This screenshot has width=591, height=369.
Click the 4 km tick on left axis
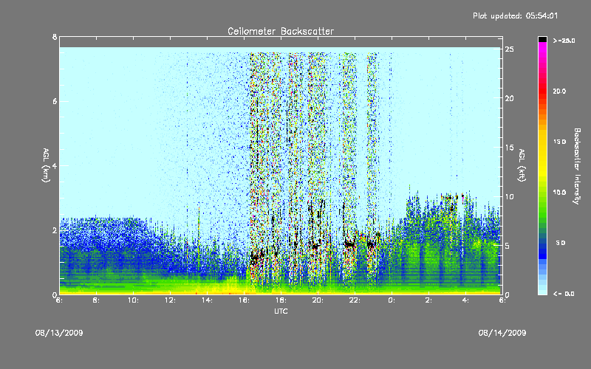click(x=55, y=165)
